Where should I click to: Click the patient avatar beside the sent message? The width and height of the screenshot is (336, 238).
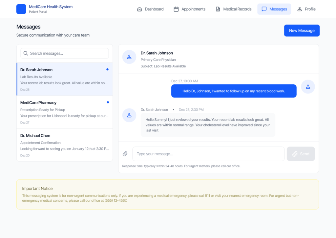[308, 87]
